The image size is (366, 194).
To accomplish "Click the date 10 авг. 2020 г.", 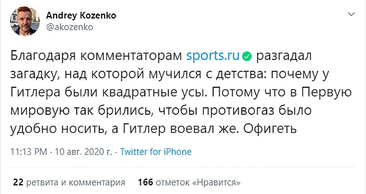I will [x=83, y=152].
